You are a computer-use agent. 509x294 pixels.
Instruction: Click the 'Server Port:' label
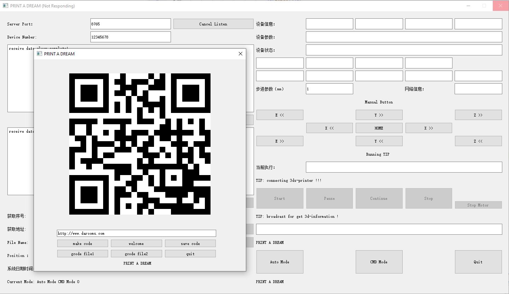coord(20,24)
